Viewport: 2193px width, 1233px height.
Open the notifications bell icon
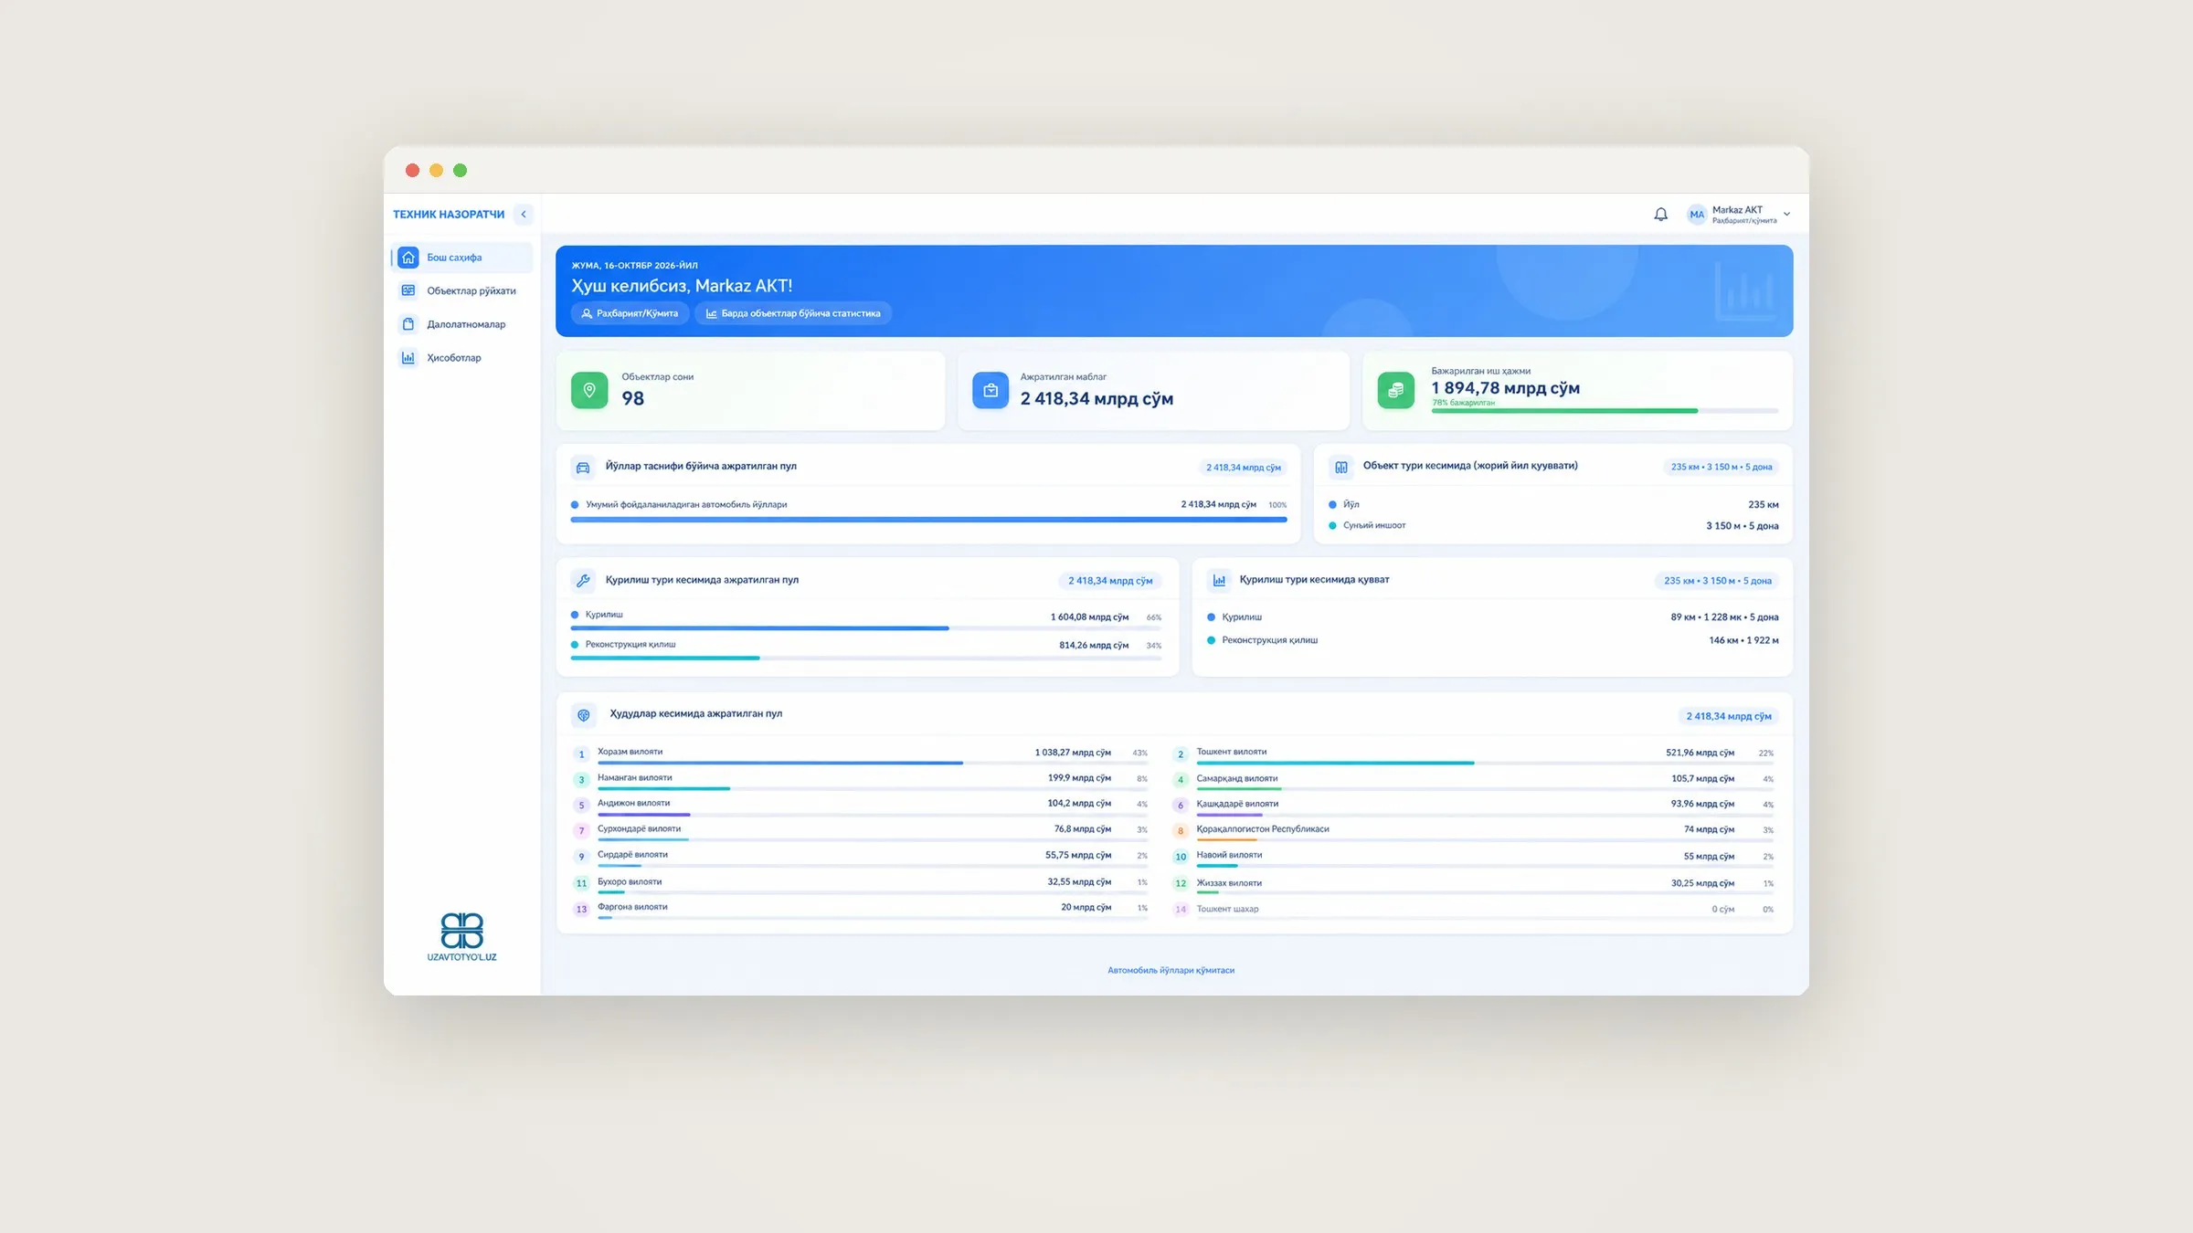point(1660,215)
